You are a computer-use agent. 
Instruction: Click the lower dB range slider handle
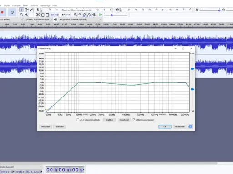click(192, 89)
